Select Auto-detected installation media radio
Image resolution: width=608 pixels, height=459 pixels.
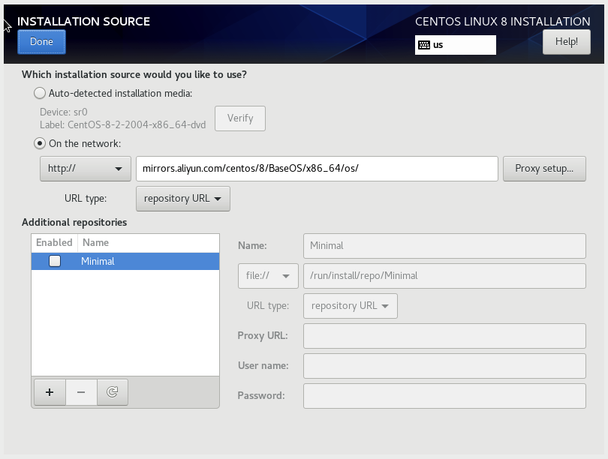pyautogui.click(x=40, y=93)
